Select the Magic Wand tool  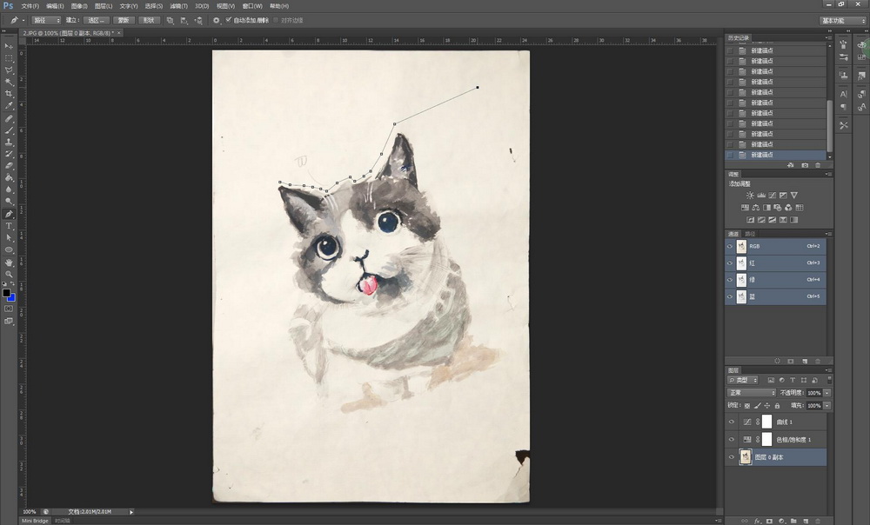coord(9,82)
